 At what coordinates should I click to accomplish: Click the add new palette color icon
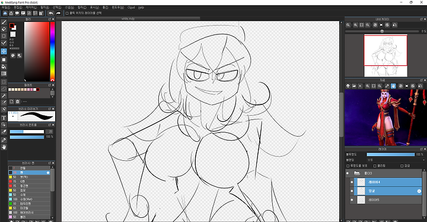pos(12,102)
